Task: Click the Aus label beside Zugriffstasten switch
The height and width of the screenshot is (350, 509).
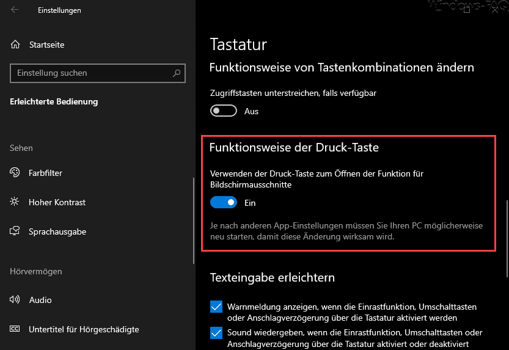Action: click(251, 111)
